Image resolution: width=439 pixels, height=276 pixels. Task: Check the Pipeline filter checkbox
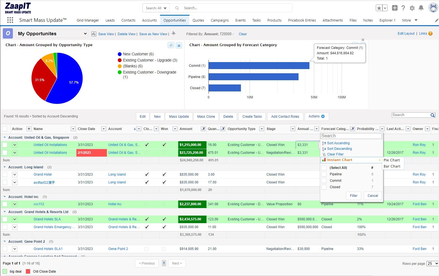pos(324,174)
